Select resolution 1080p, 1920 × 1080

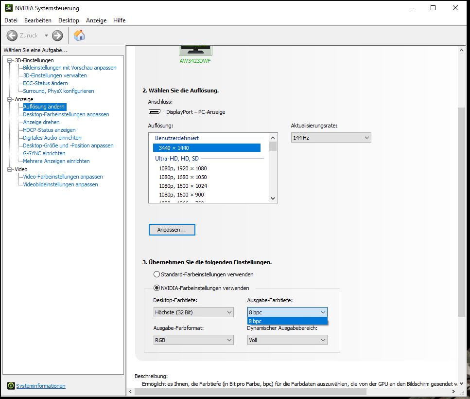(x=183, y=168)
